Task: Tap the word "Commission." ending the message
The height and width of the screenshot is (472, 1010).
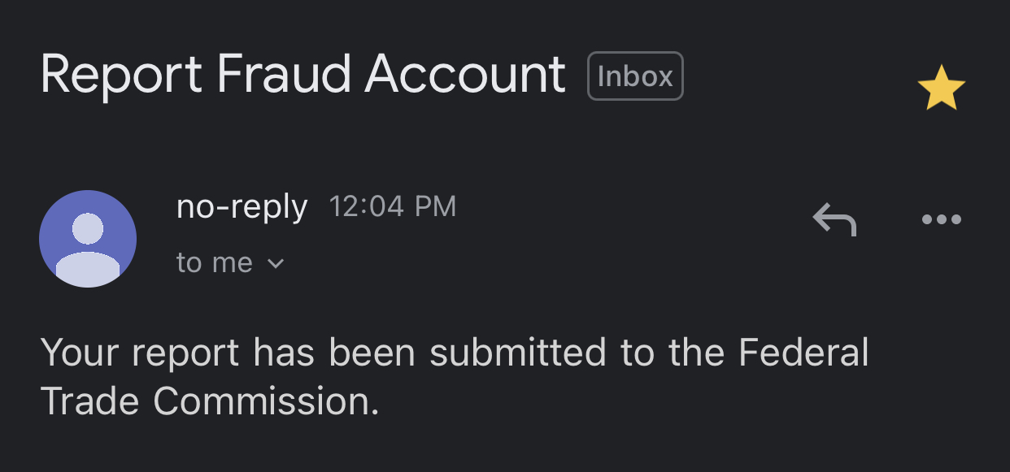Action: coord(266,401)
